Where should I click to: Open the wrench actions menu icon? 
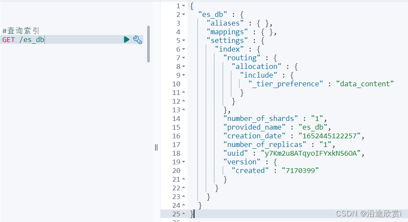(138, 40)
